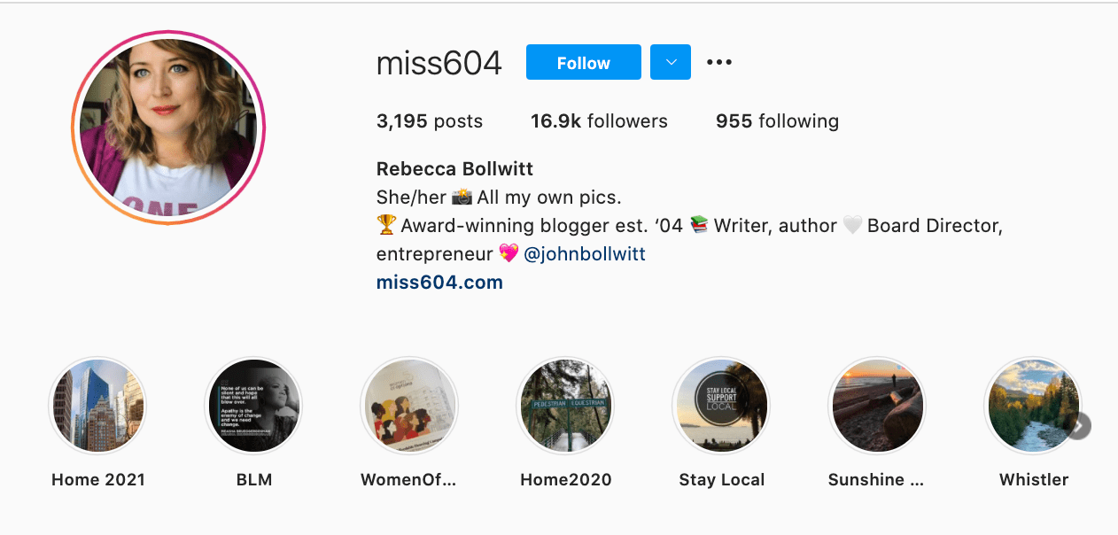Viewport: 1118px width, 535px height.
Task: Open the Stay Local story highlight
Action: pyautogui.click(x=721, y=406)
